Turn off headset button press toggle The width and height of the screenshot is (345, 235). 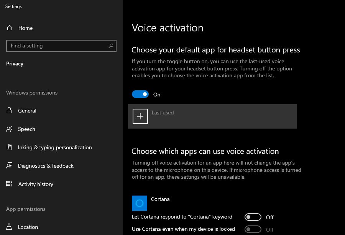140,94
